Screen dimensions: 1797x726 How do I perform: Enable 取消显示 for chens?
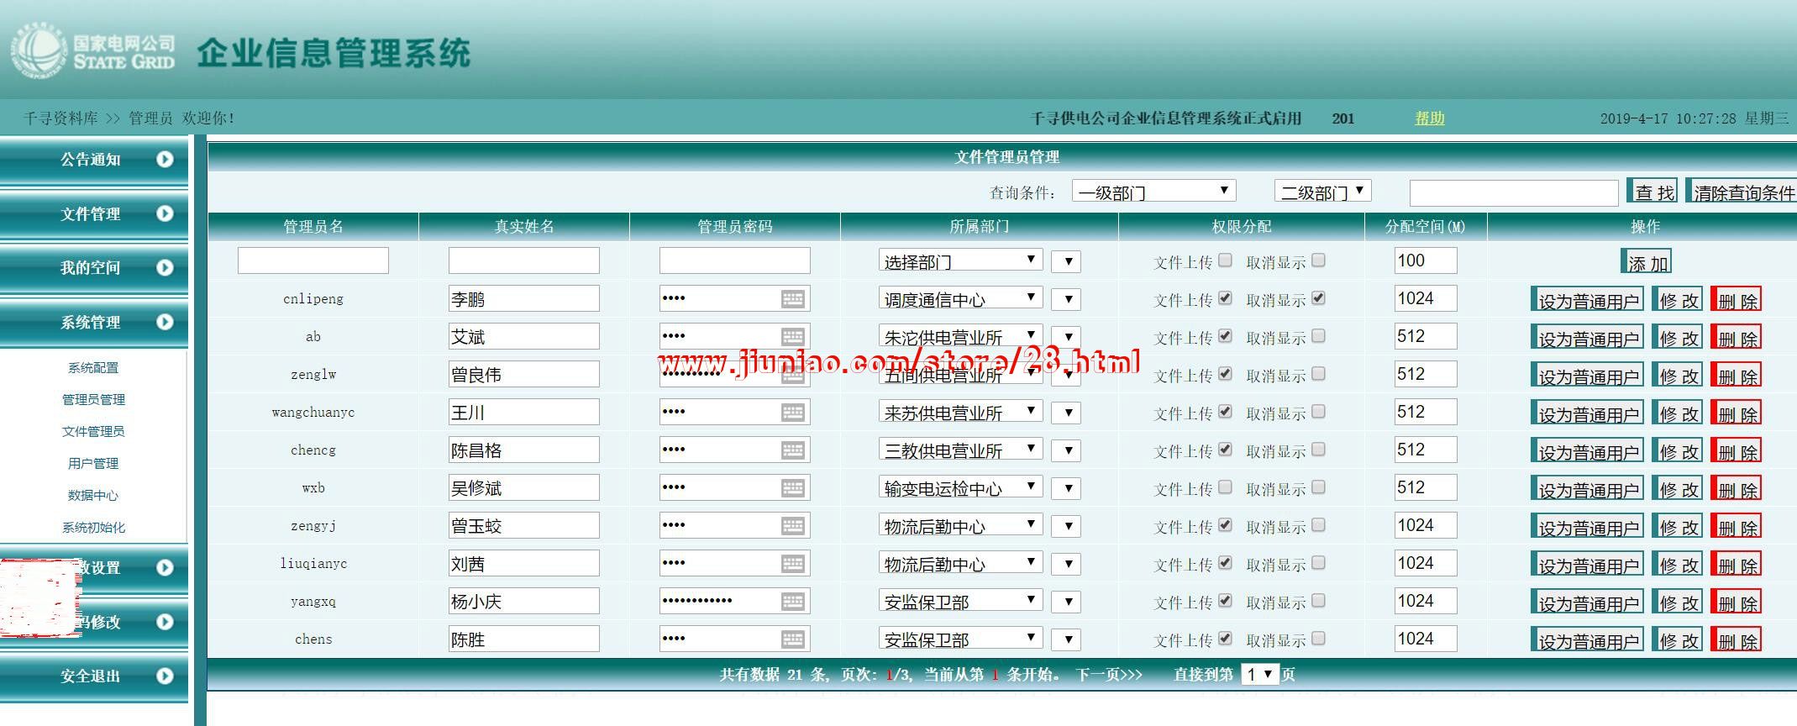1319,639
